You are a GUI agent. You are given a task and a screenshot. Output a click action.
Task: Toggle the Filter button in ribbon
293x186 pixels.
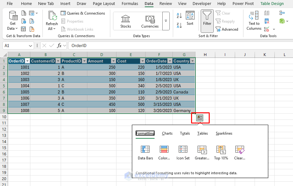point(207,20)
